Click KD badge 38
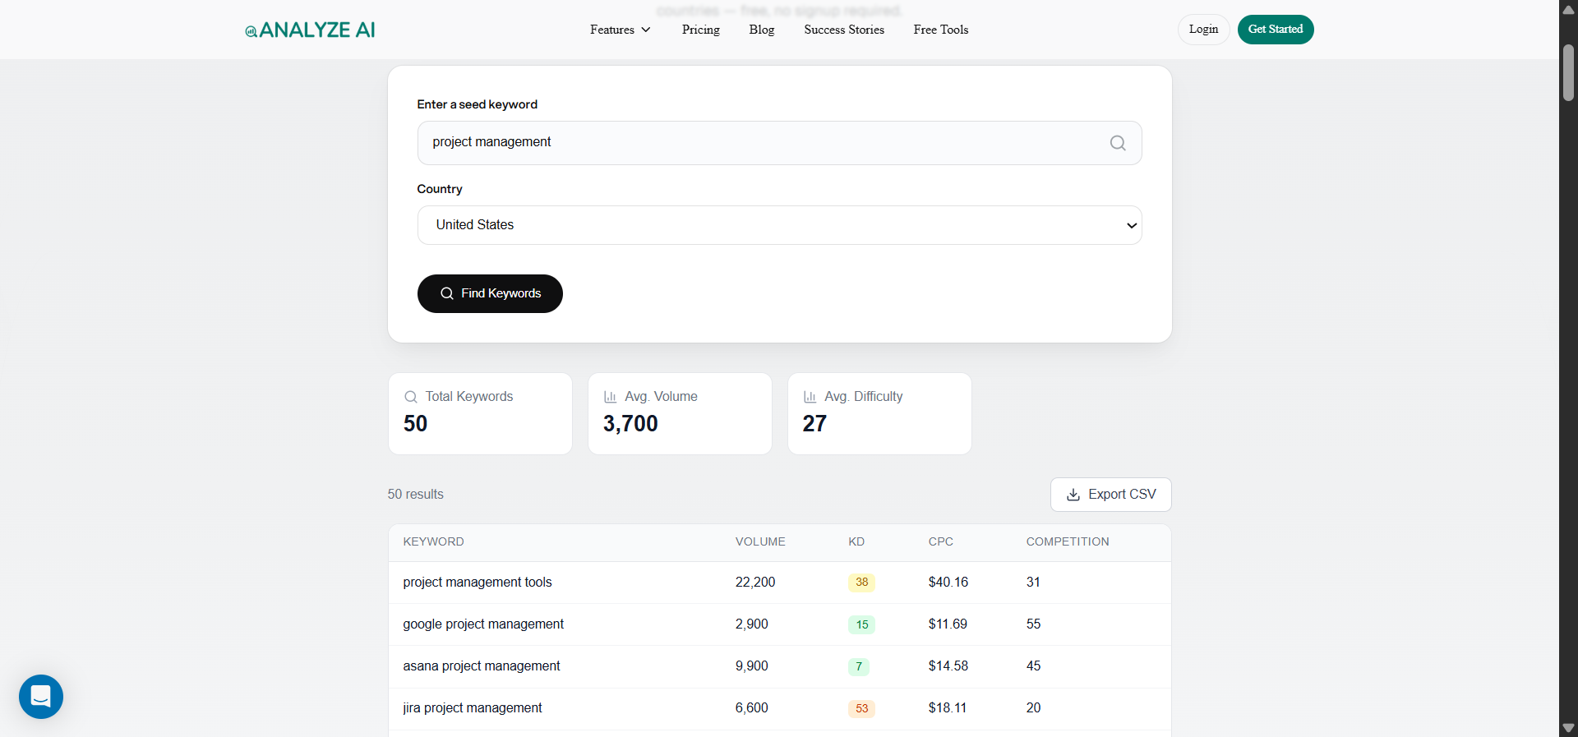Viewport: 1578px width, 737px height. (861, 583)
